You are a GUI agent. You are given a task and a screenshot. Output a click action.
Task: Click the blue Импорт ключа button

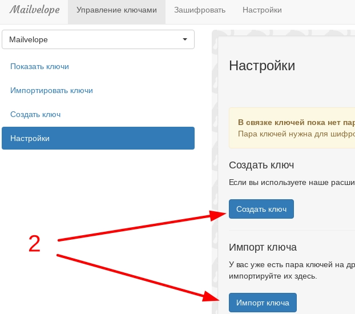263,303
